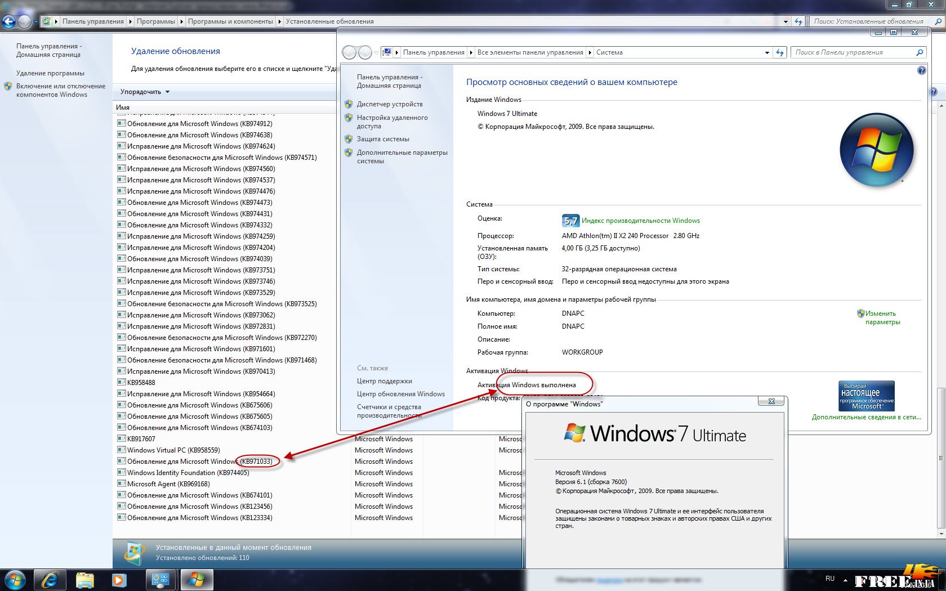Select update KB971033 row
This screenshot has height=591, width=946.
pos(200,461)
